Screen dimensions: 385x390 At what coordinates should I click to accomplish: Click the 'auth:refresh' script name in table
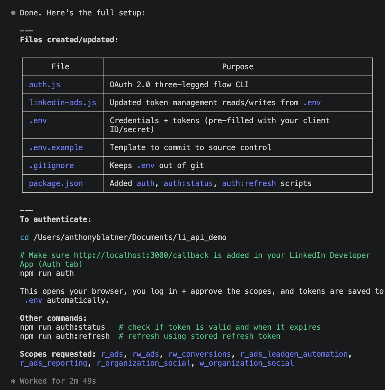(x=249, y=183)
